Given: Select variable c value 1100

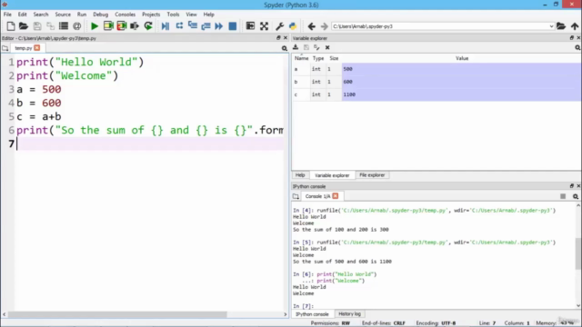Looking at the screenshot, I should [x=461, y=94].
